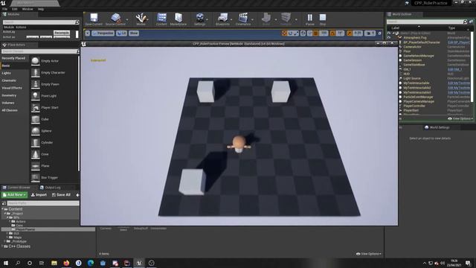Open the Help menu

point(41,9)
